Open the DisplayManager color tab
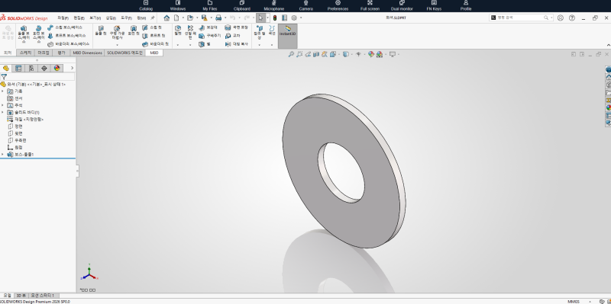Screen dimensions: 611x304 click(x=57, y=69)
